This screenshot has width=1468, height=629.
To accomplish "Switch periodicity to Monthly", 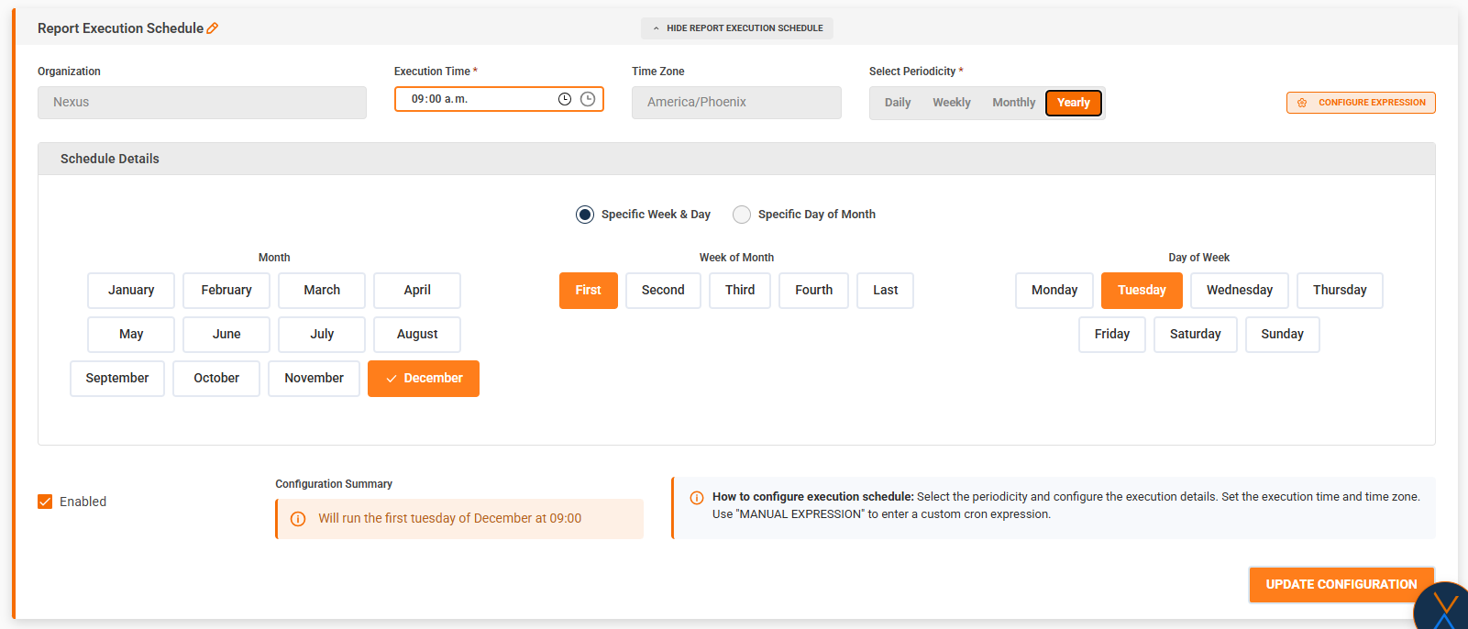I will coord(1013,103).
